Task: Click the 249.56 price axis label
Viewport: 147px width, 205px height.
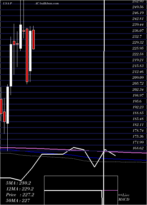Action: click(138, 7)
